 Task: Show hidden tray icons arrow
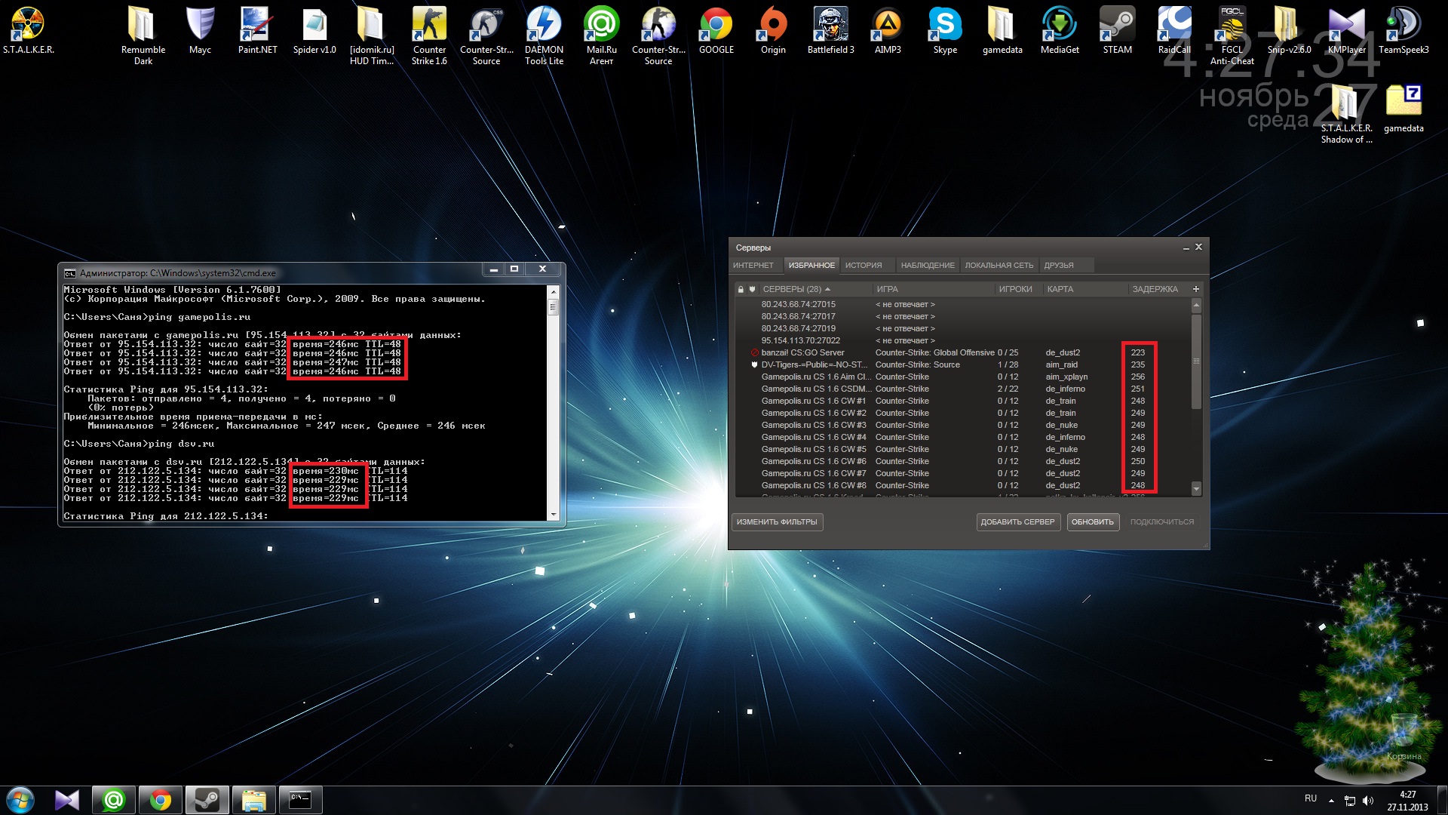(1331, 800)
